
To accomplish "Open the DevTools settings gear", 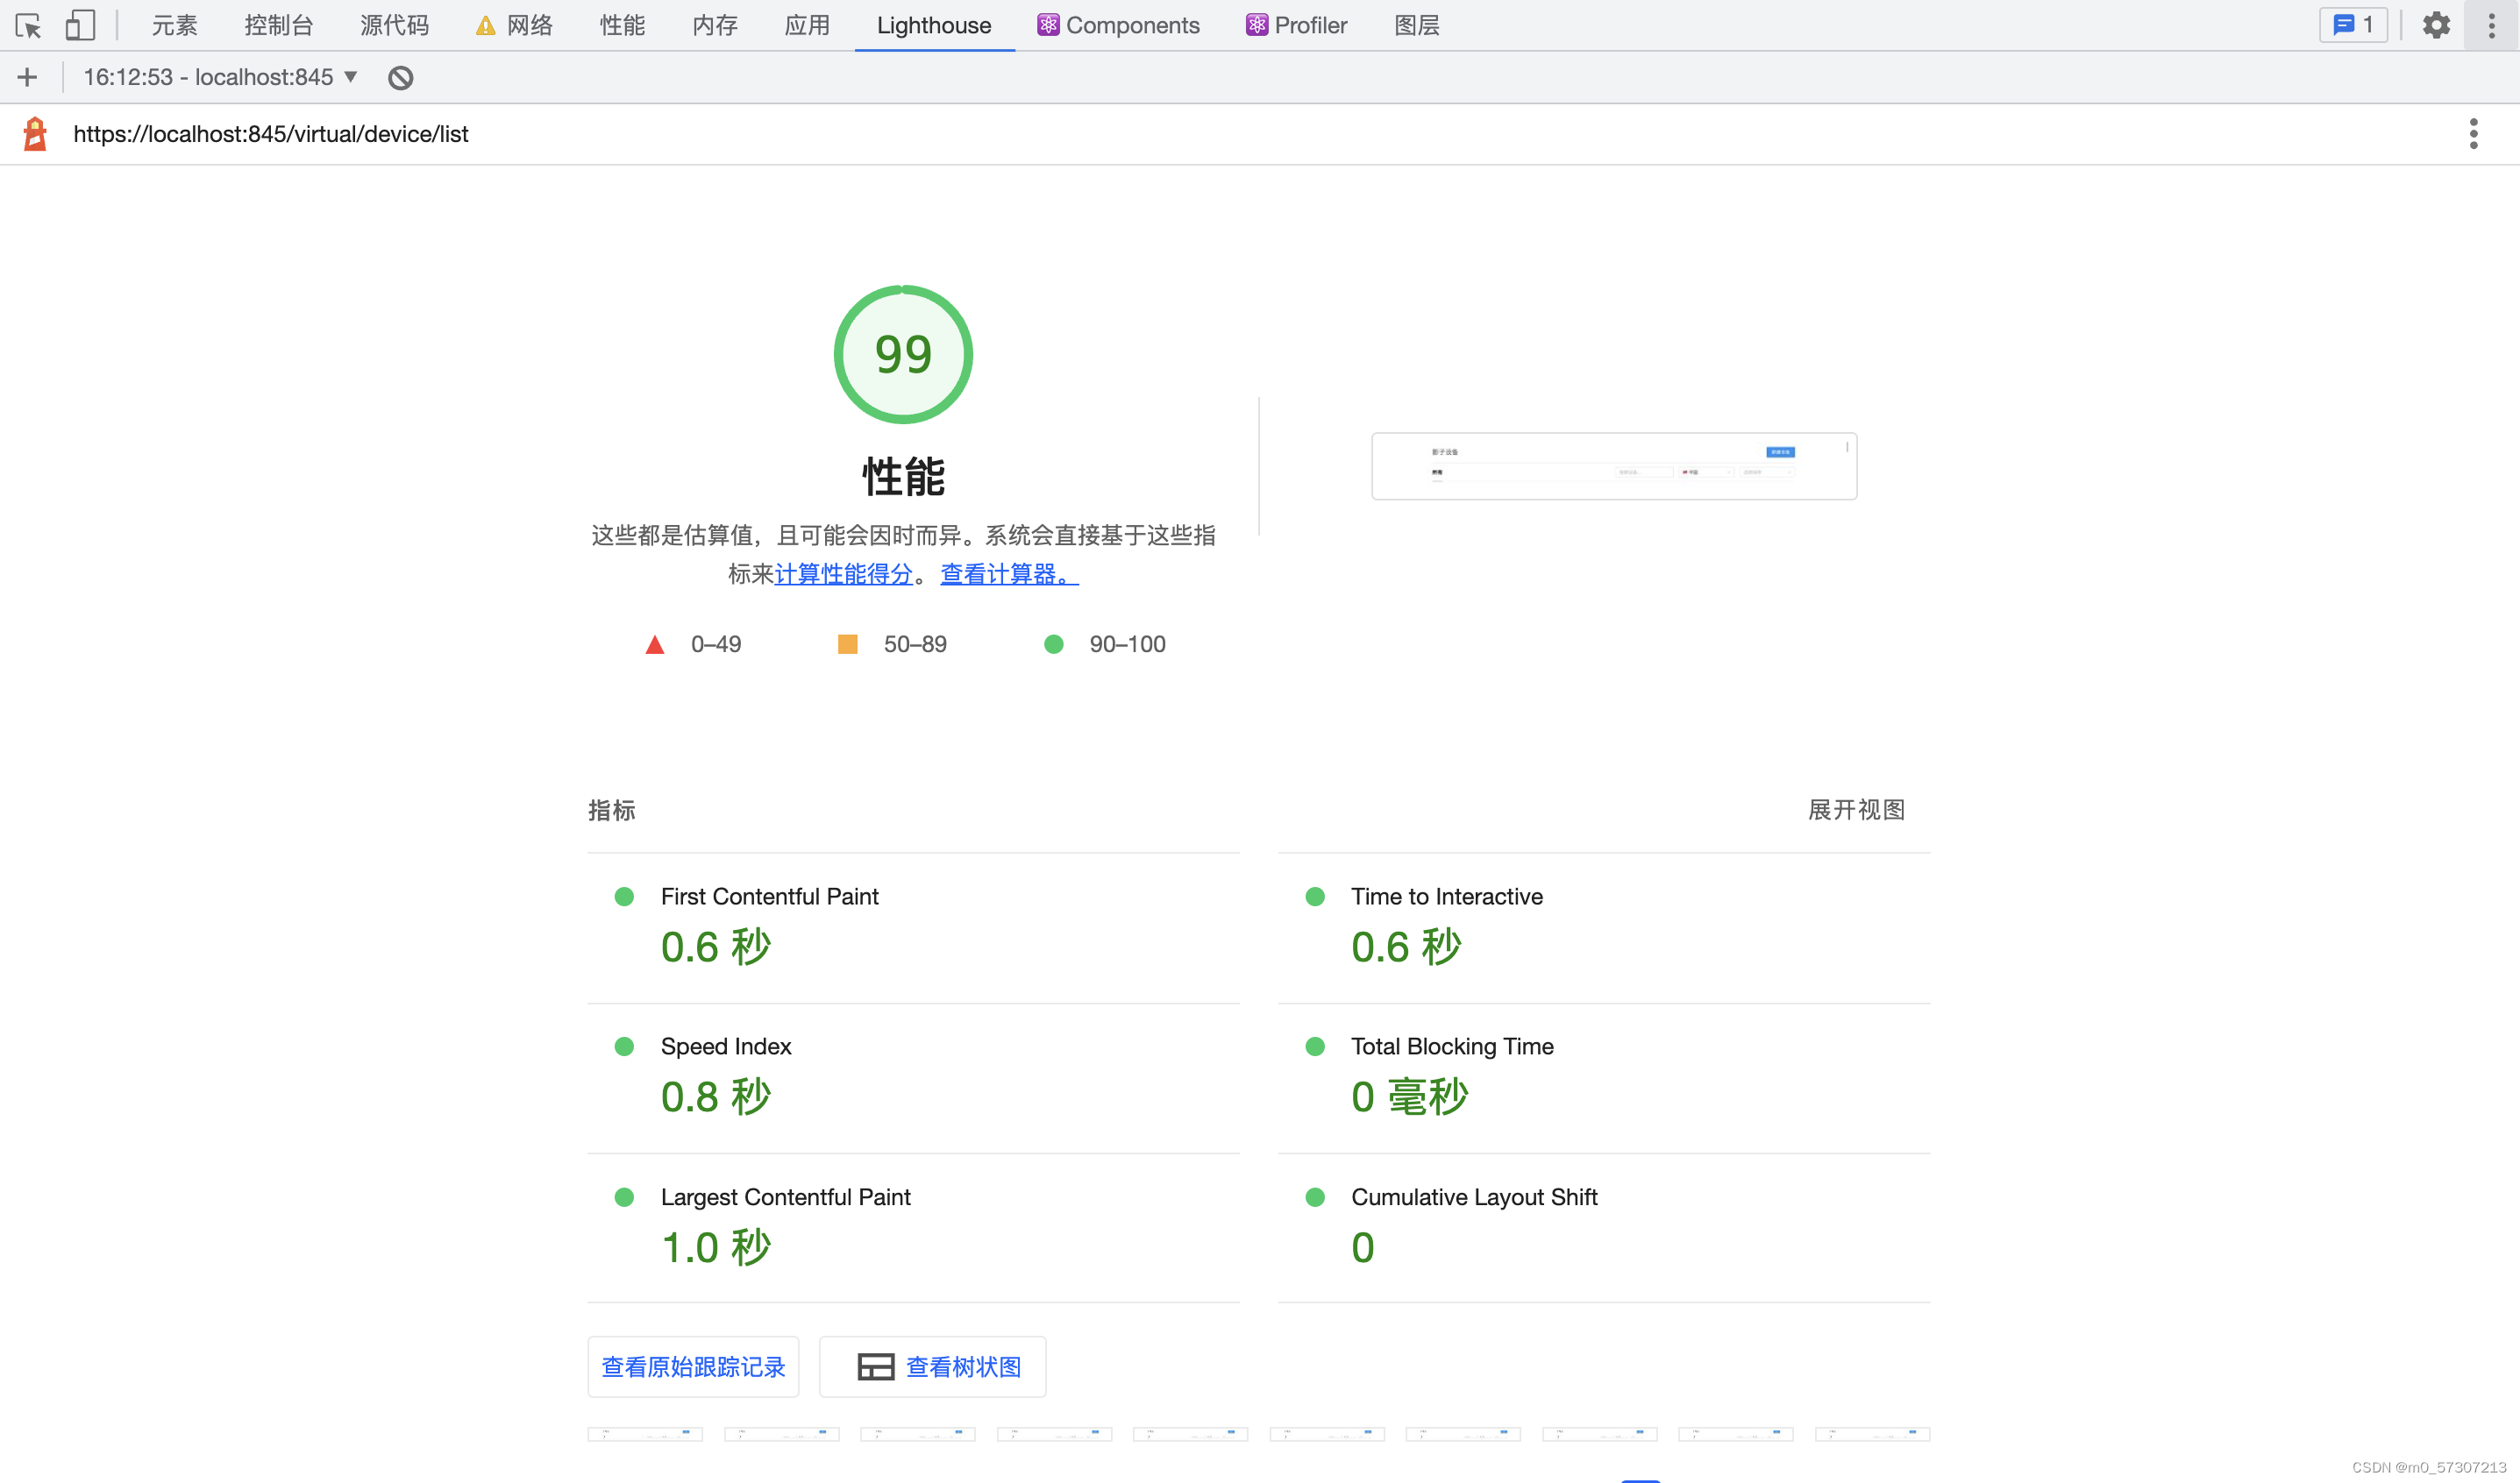I will coord(2436,25).
